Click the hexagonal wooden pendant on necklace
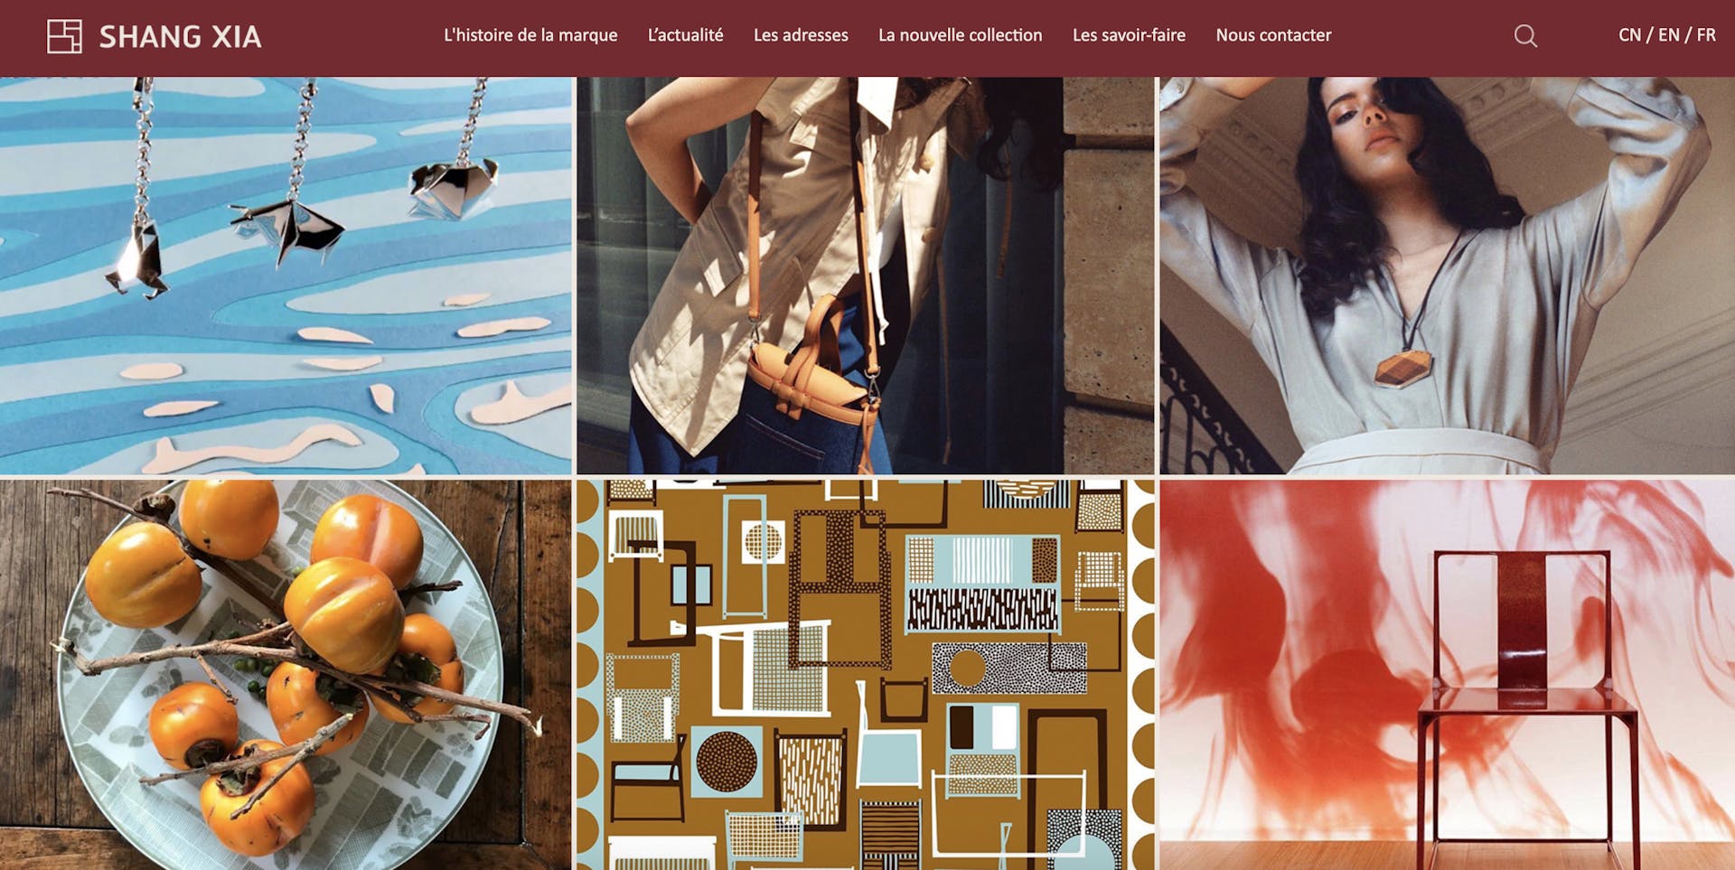This screenshot has width=1735, height=870. tap(1400, 368)
